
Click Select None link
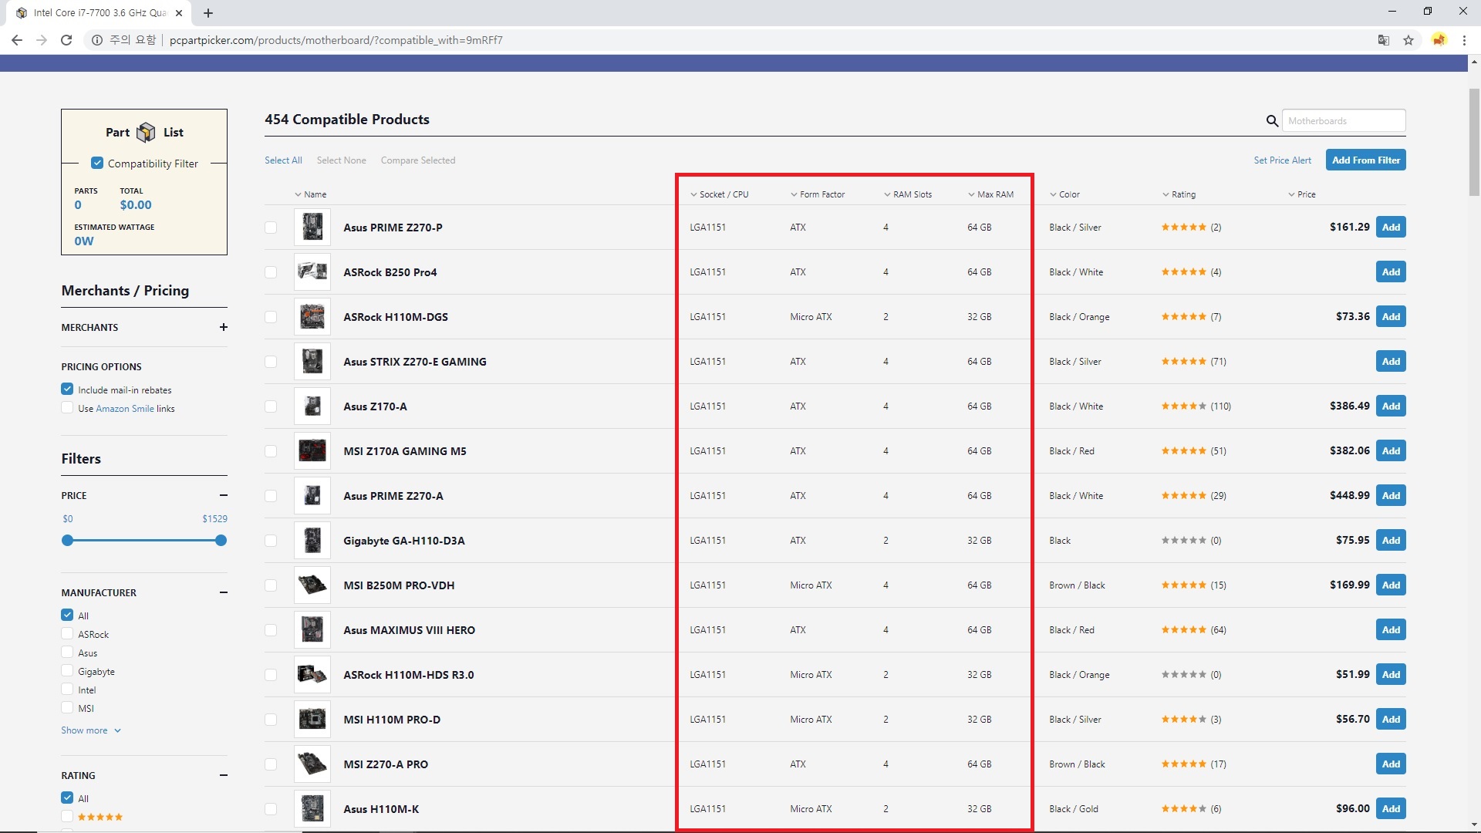click(x=341, y=160)
